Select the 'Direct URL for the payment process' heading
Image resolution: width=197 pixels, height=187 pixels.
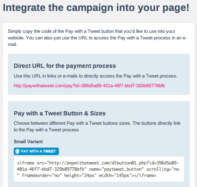[65, 66]
